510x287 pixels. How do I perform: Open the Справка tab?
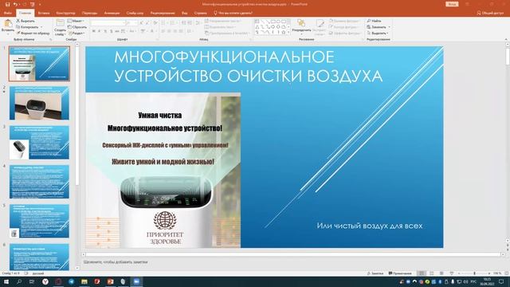(x=200, y=13)
